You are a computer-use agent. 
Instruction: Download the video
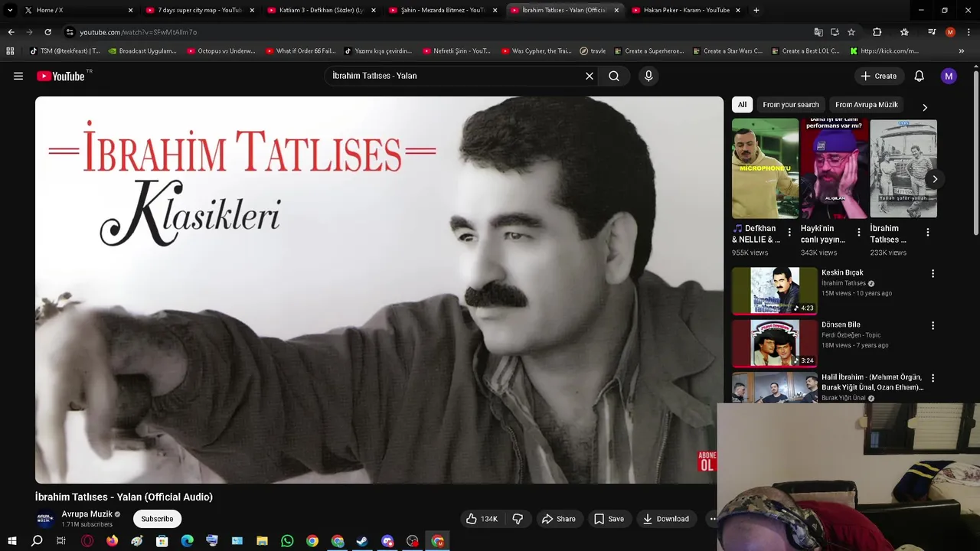tap(665, 519)
